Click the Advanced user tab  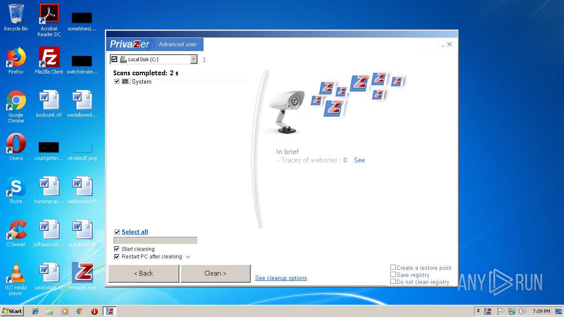click(178, 44)
